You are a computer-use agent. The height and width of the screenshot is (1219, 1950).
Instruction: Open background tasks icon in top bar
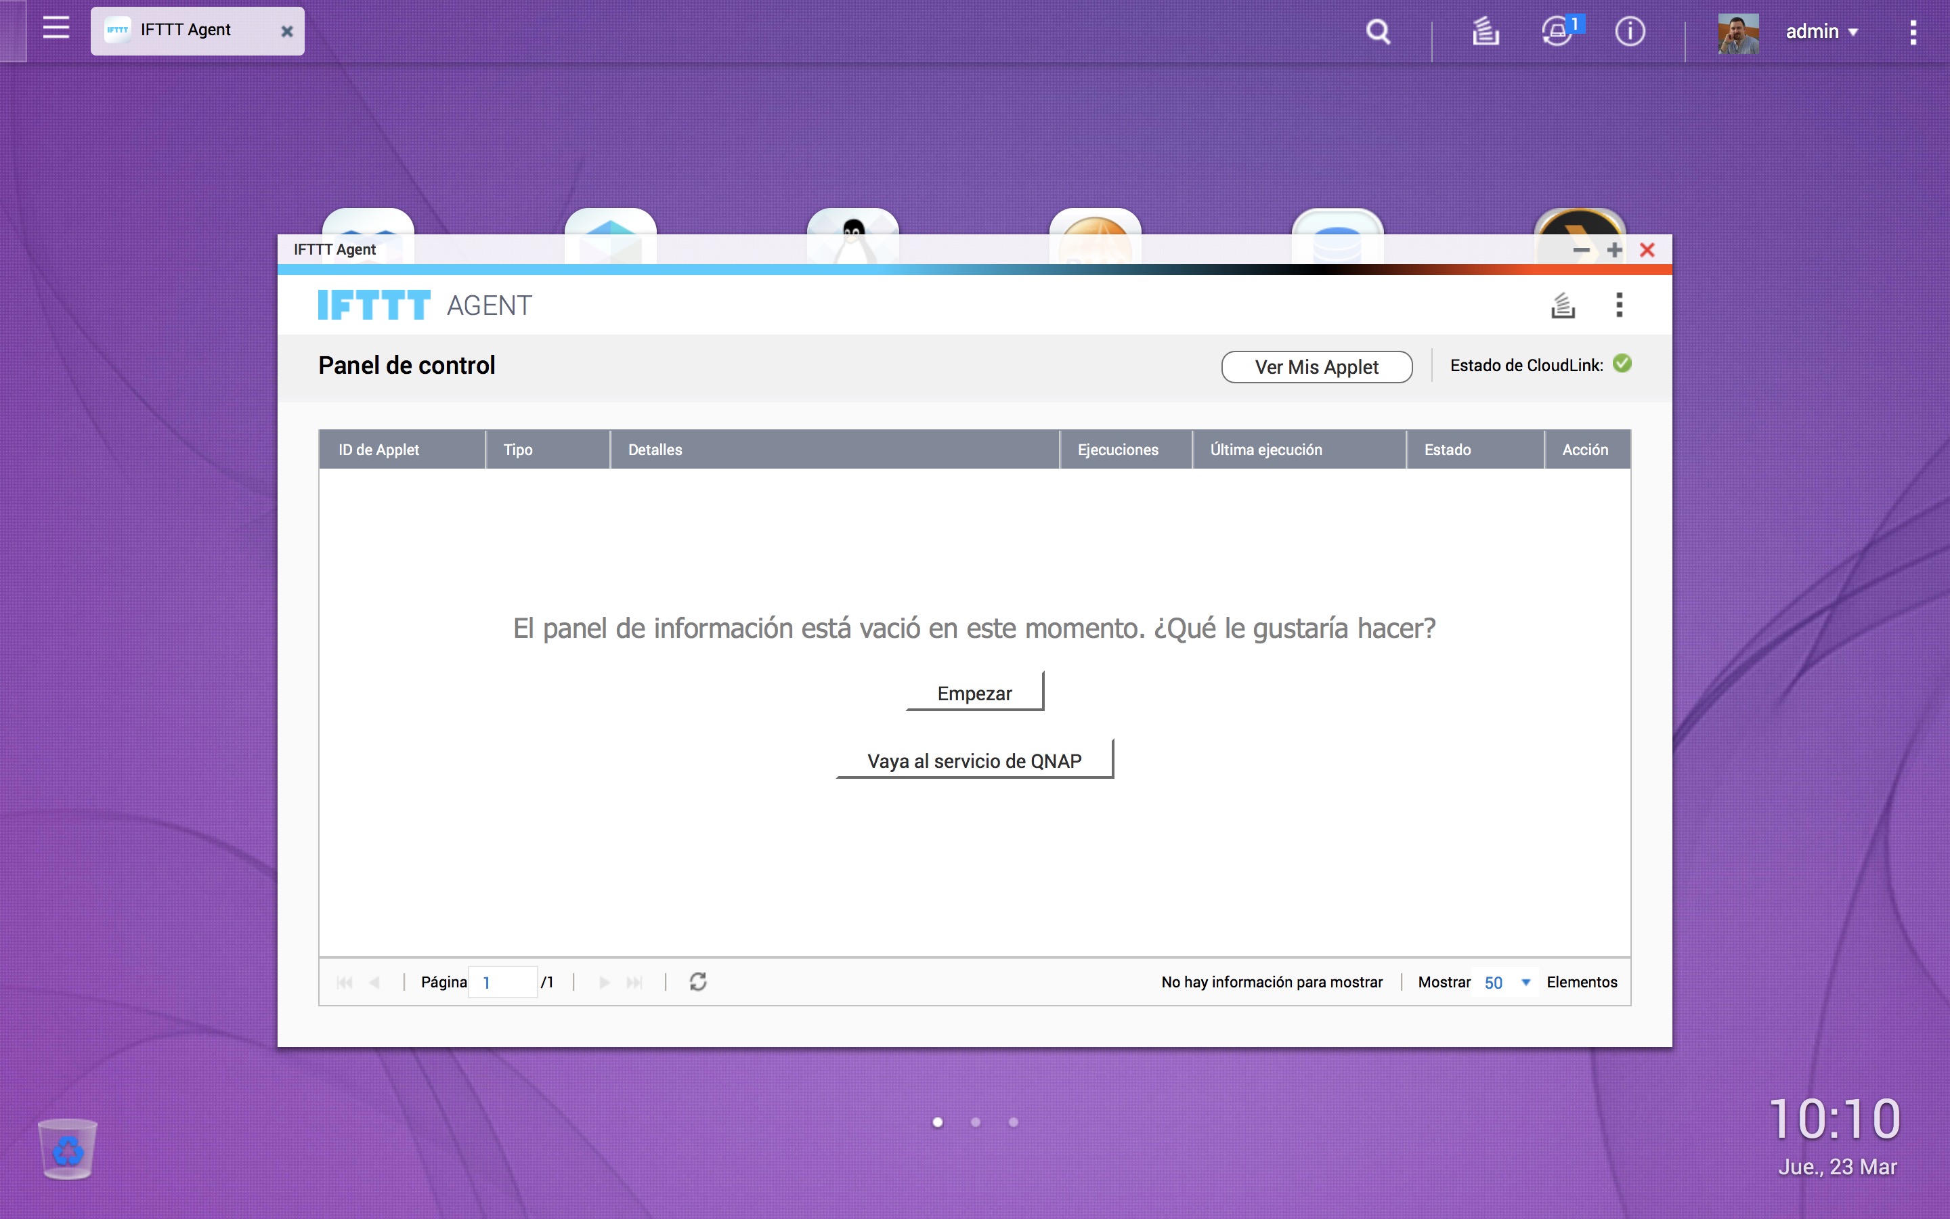(1485, 33)
